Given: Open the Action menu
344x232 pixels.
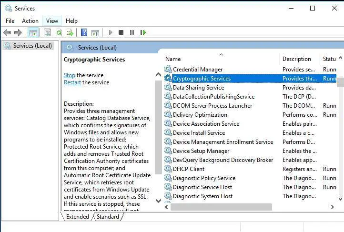Looking at the screenshot, I should click(30, 21).
